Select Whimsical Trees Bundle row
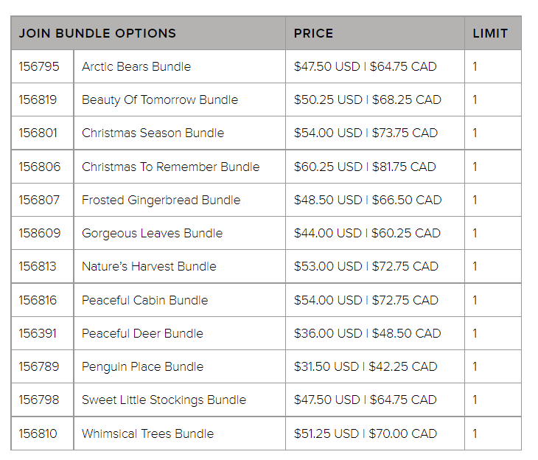 (x=147, y=433)
